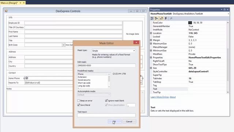Select ToolTip property row
The height and width of the screenshot is (132, 234).
(188, 92)
